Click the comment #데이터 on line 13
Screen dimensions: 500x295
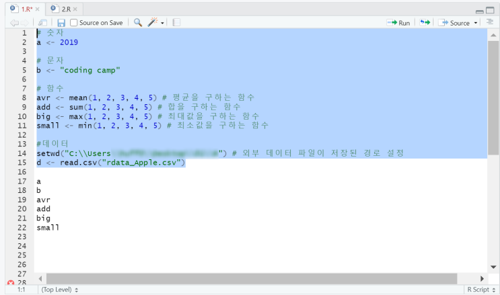pyautogui.click(x=52, y=144)
